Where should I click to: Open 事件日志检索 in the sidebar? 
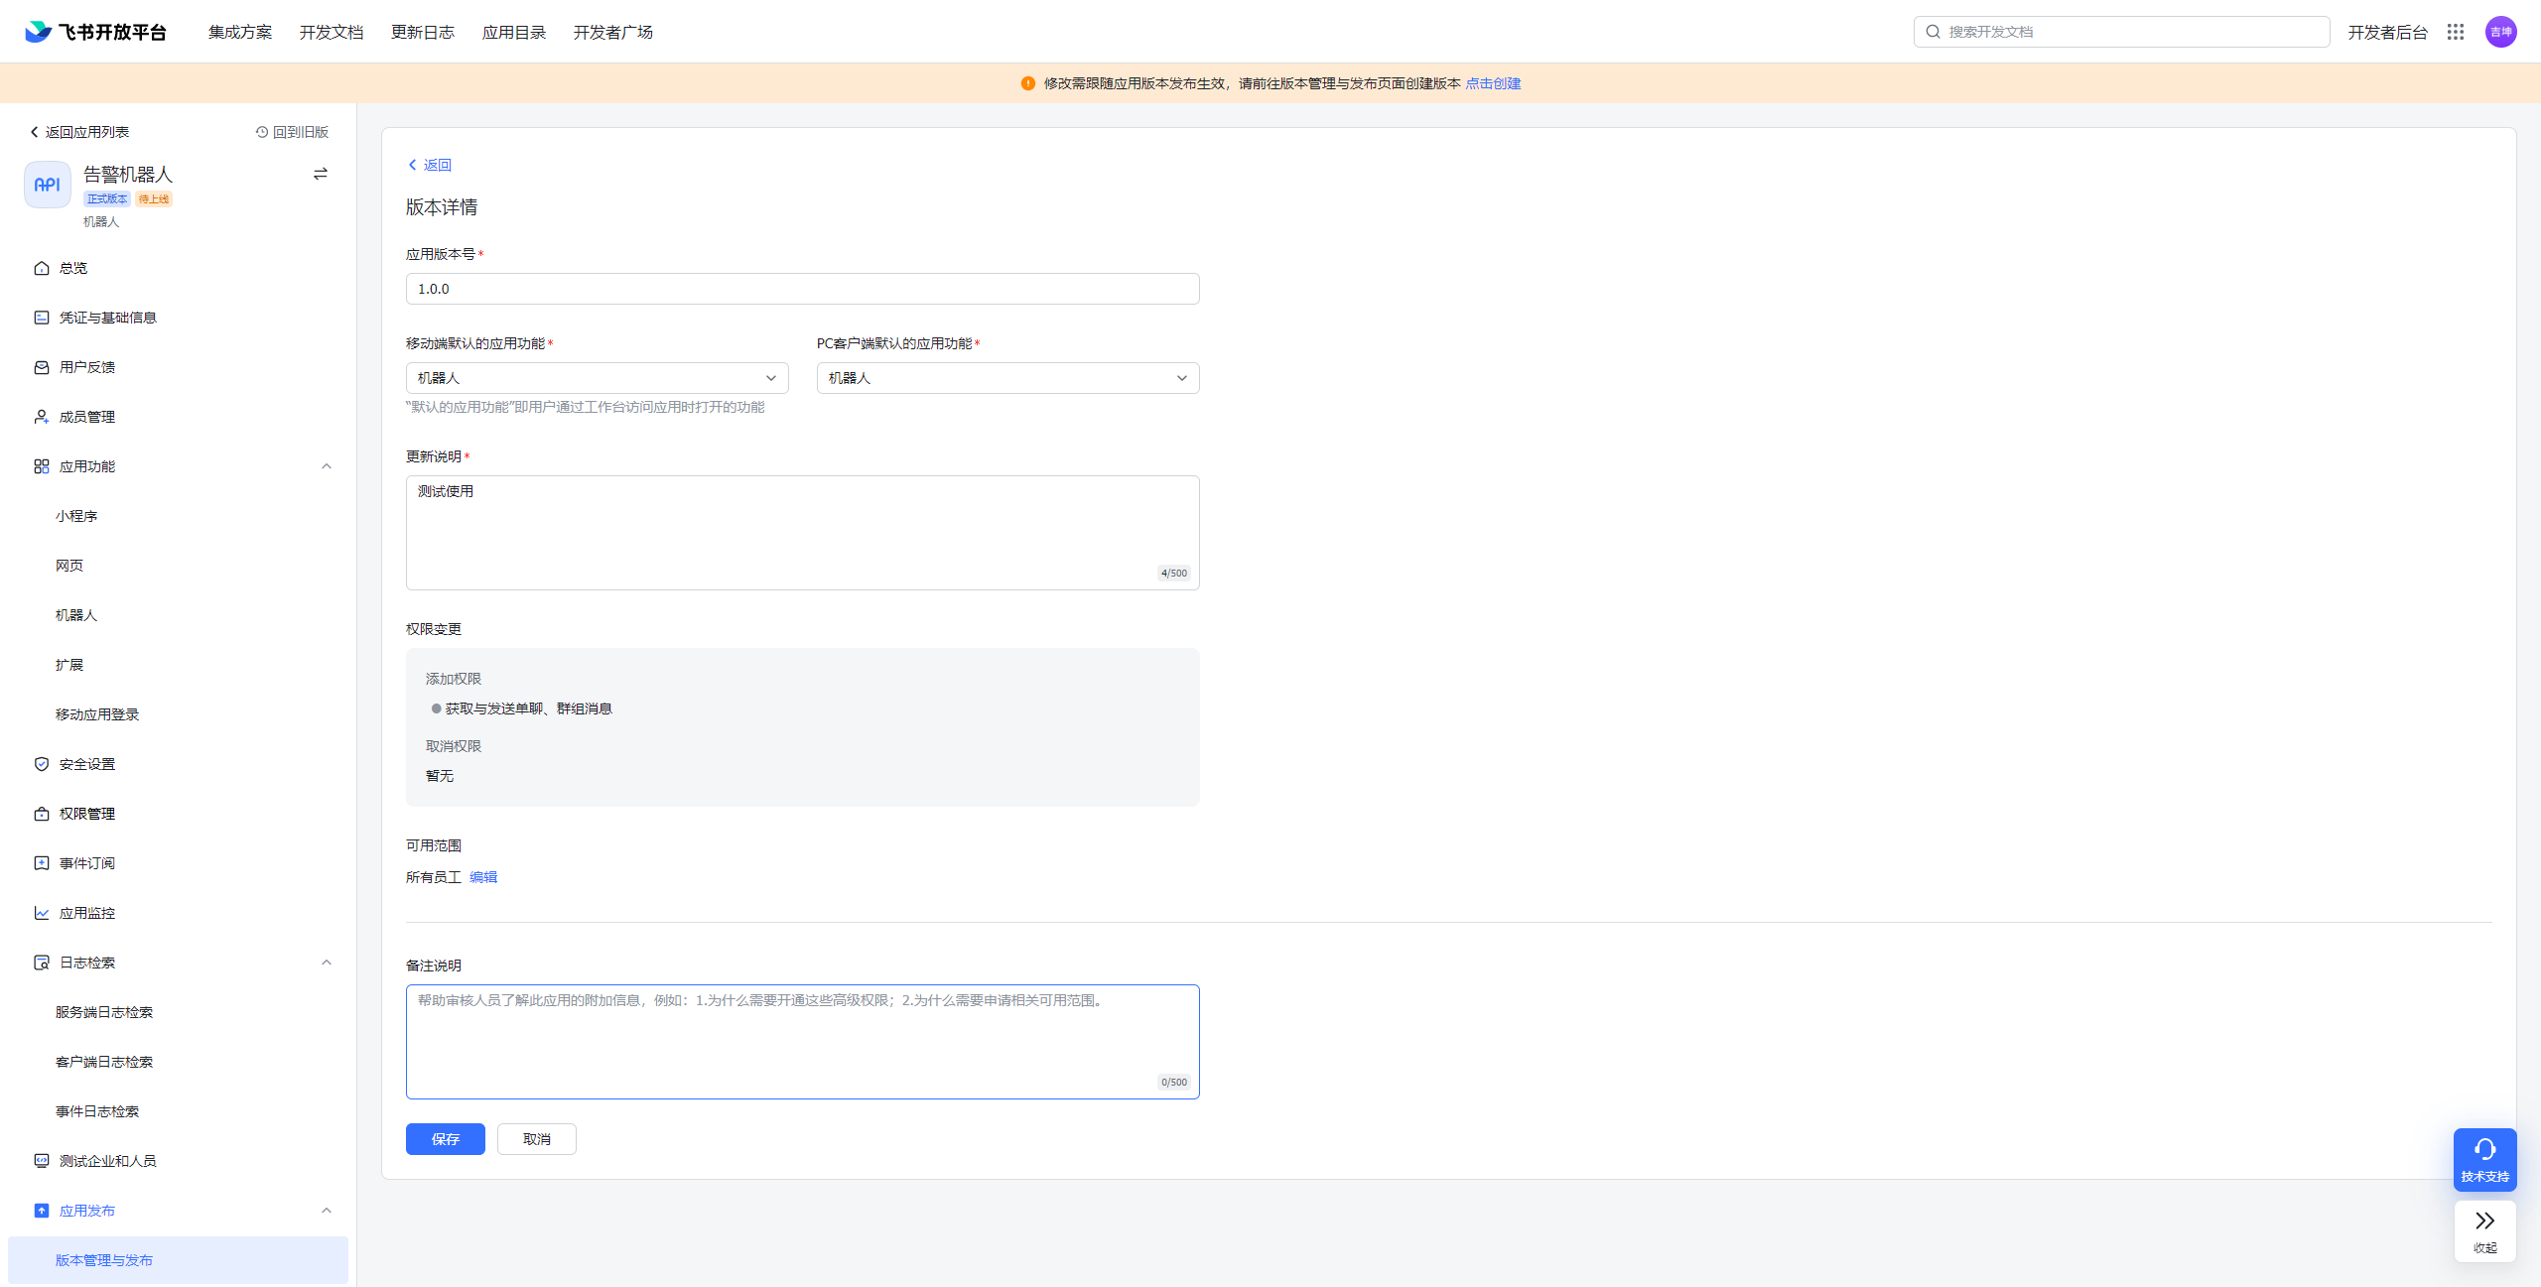point(97,1111)
